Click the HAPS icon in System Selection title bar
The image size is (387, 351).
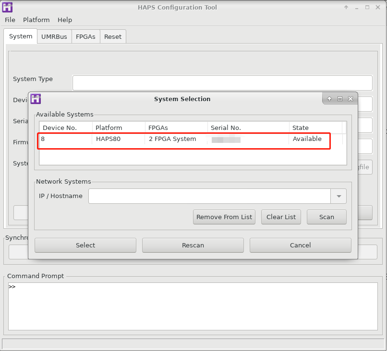[36, 99]
